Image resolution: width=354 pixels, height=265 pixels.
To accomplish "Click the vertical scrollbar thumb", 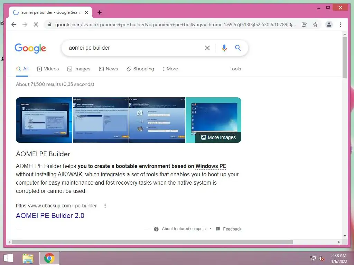I will point(345,58).
